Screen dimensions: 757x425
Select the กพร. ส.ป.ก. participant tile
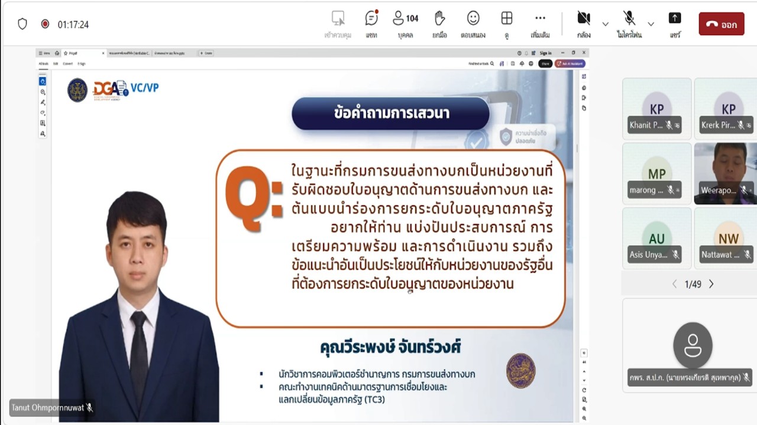(x=690, y=345)
